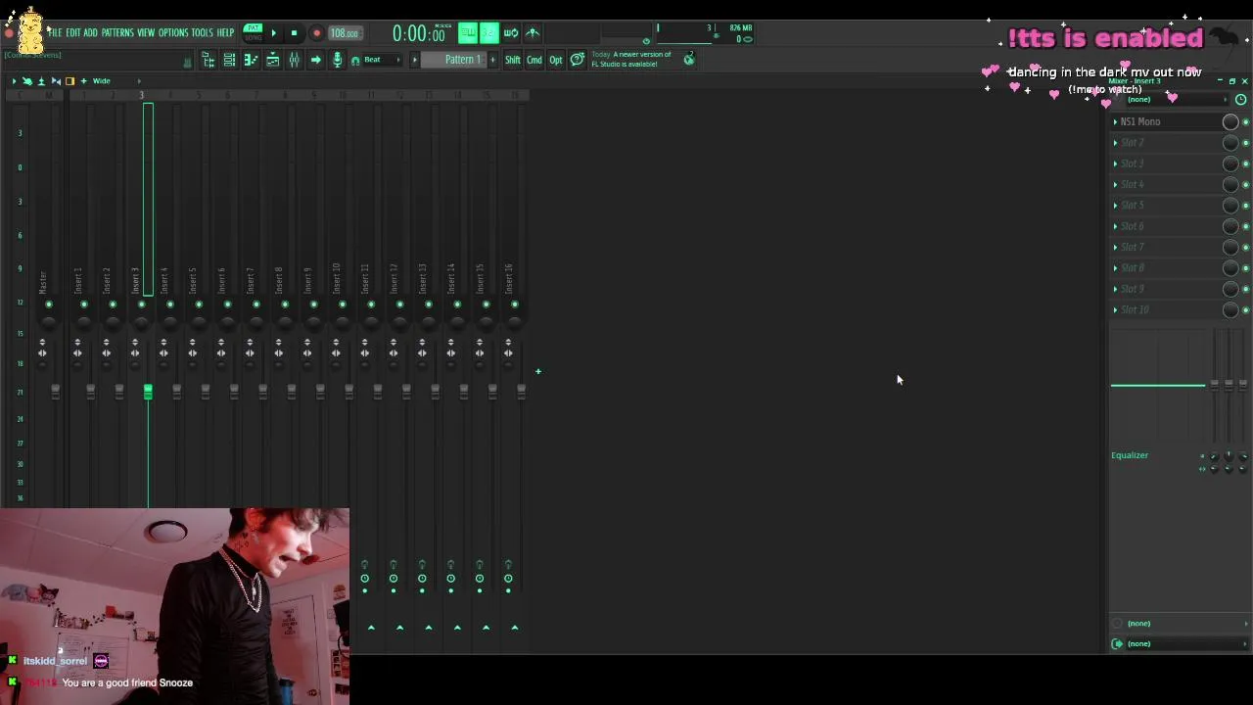The width and height of the screenshot is (1253, 705).
Task: Click the metronome icon in top toolbar
Action: click(533, 32)
